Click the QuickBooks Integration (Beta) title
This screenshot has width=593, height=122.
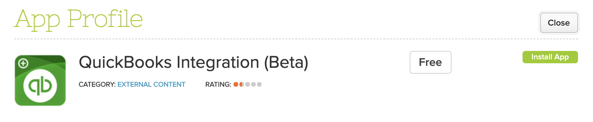point(193,62)
